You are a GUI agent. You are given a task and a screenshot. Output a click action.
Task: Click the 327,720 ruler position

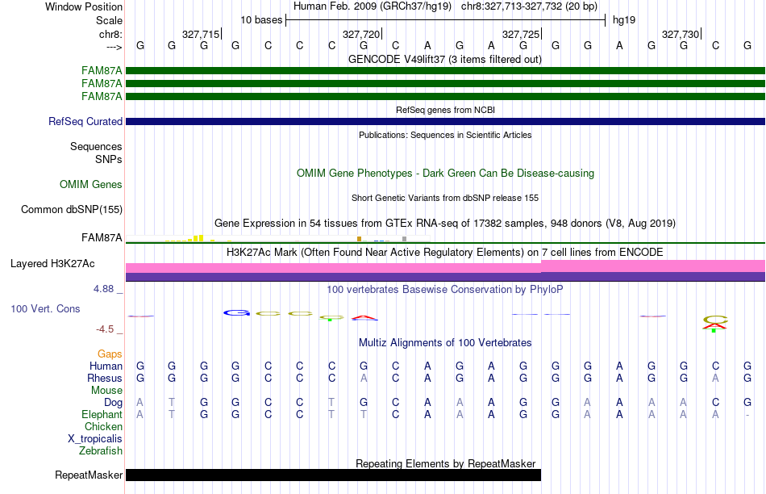click(x=361, y=34)
